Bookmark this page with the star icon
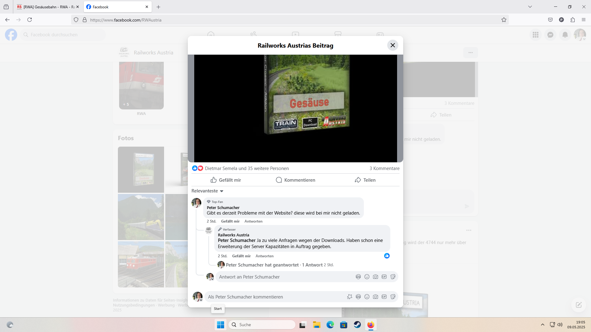The image size is (591, 332). pos(504,20)
